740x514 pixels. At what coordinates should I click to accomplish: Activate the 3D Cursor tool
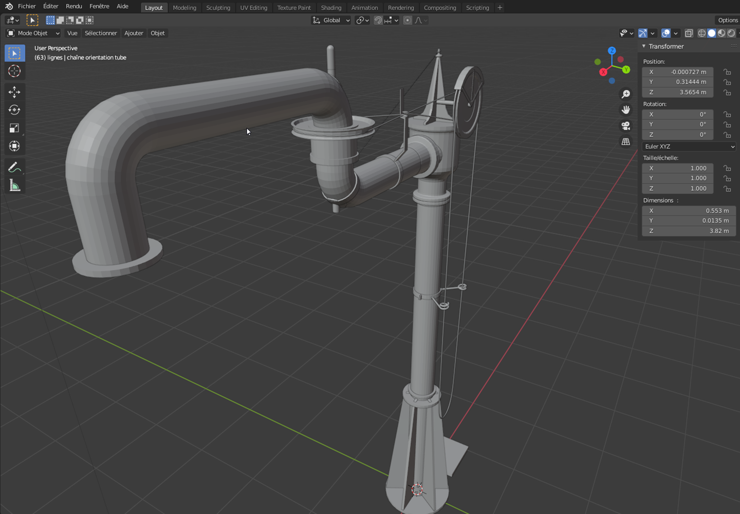14,71
